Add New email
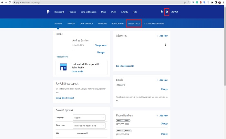Image resolution: width=226 pixels, height=139 pixels. (162, 80)
